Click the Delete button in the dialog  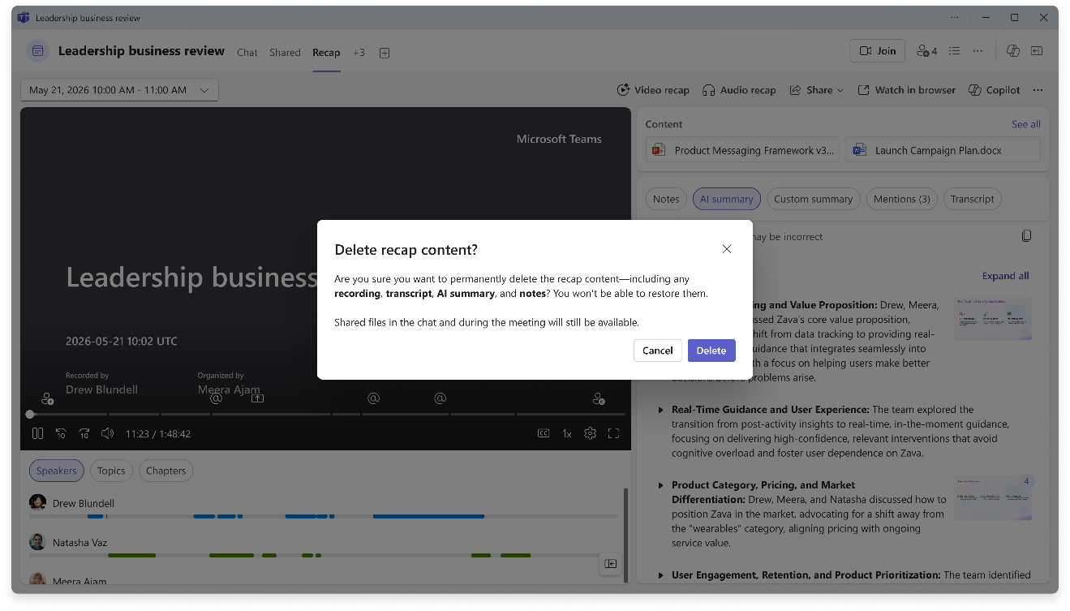click(x=711, y=351)
